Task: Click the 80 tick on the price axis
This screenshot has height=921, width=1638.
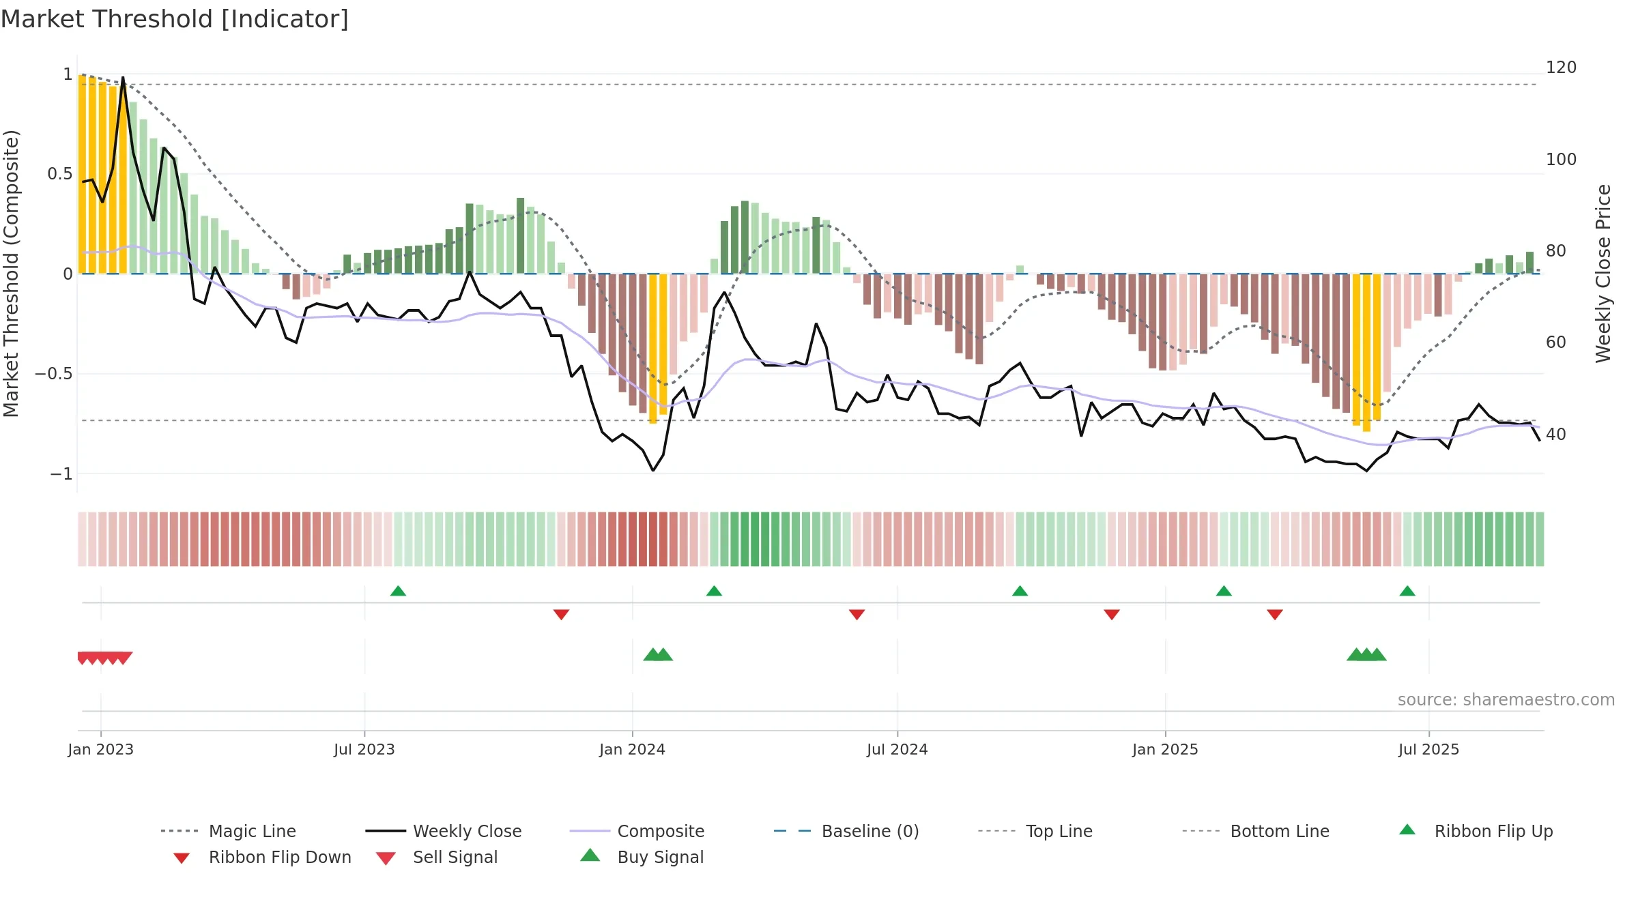Action: pos(1556,251)
